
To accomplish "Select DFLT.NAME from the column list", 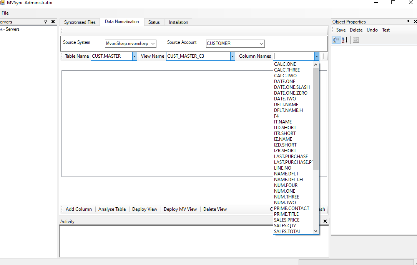I will 293,105.
